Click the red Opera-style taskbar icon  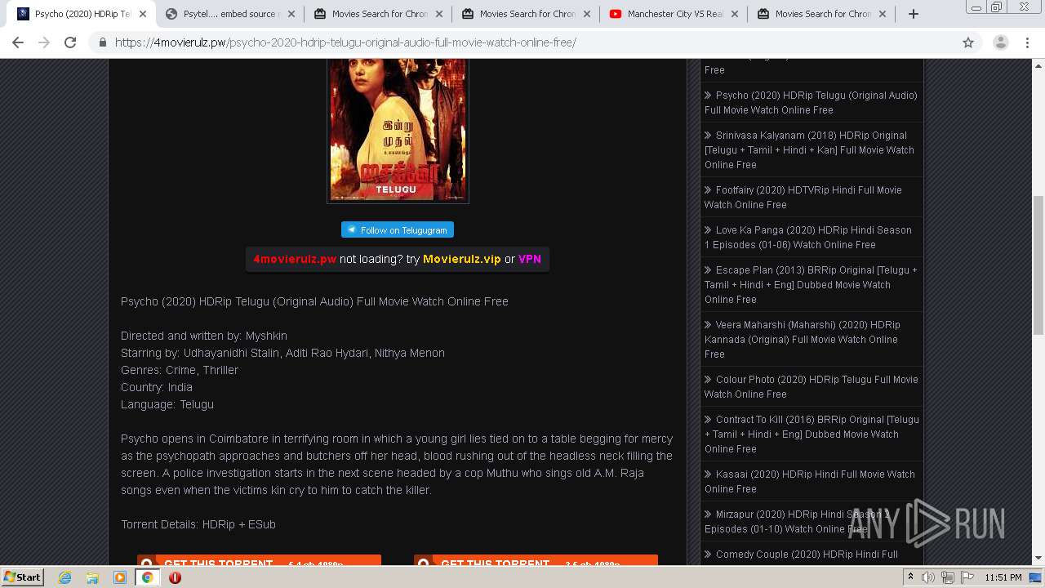pos(175,577)
